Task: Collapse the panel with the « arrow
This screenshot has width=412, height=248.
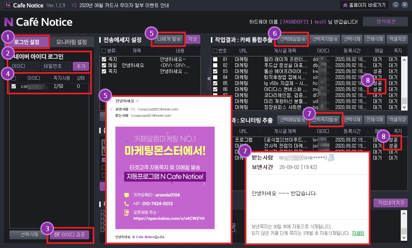Action: click(209, 78)
